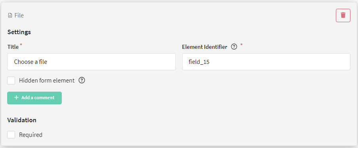
Task: Select the File element type label
Action: [19, 15]
